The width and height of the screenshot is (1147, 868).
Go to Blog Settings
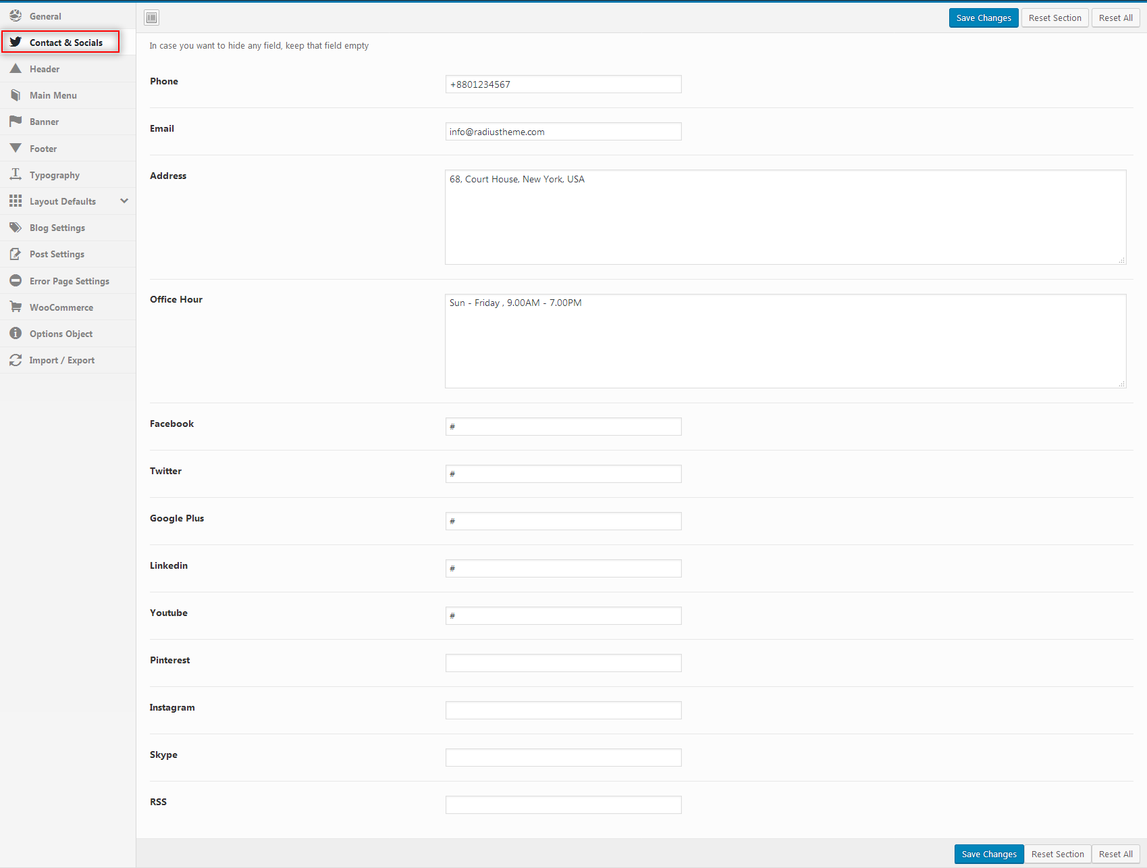[68, 228]
